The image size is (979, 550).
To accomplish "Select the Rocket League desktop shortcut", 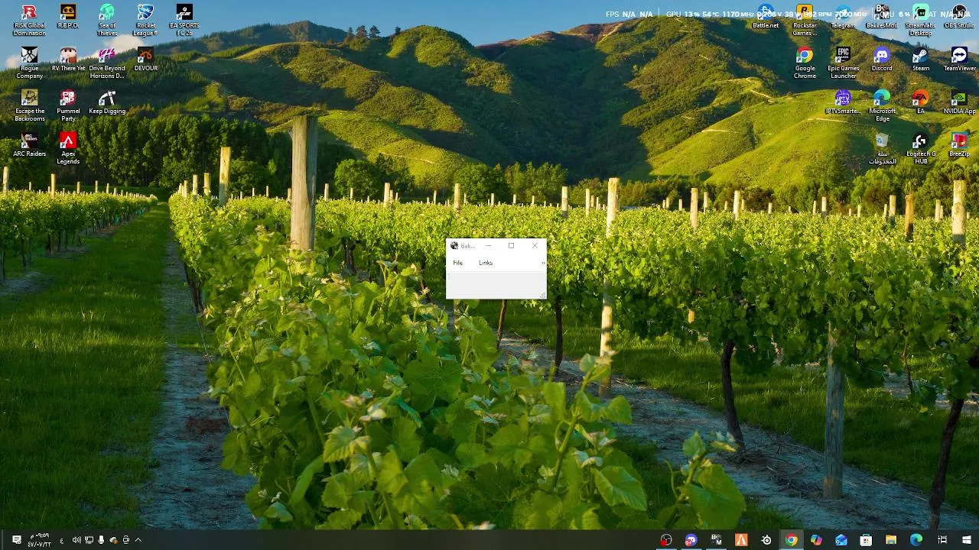I will click(145, 21).
